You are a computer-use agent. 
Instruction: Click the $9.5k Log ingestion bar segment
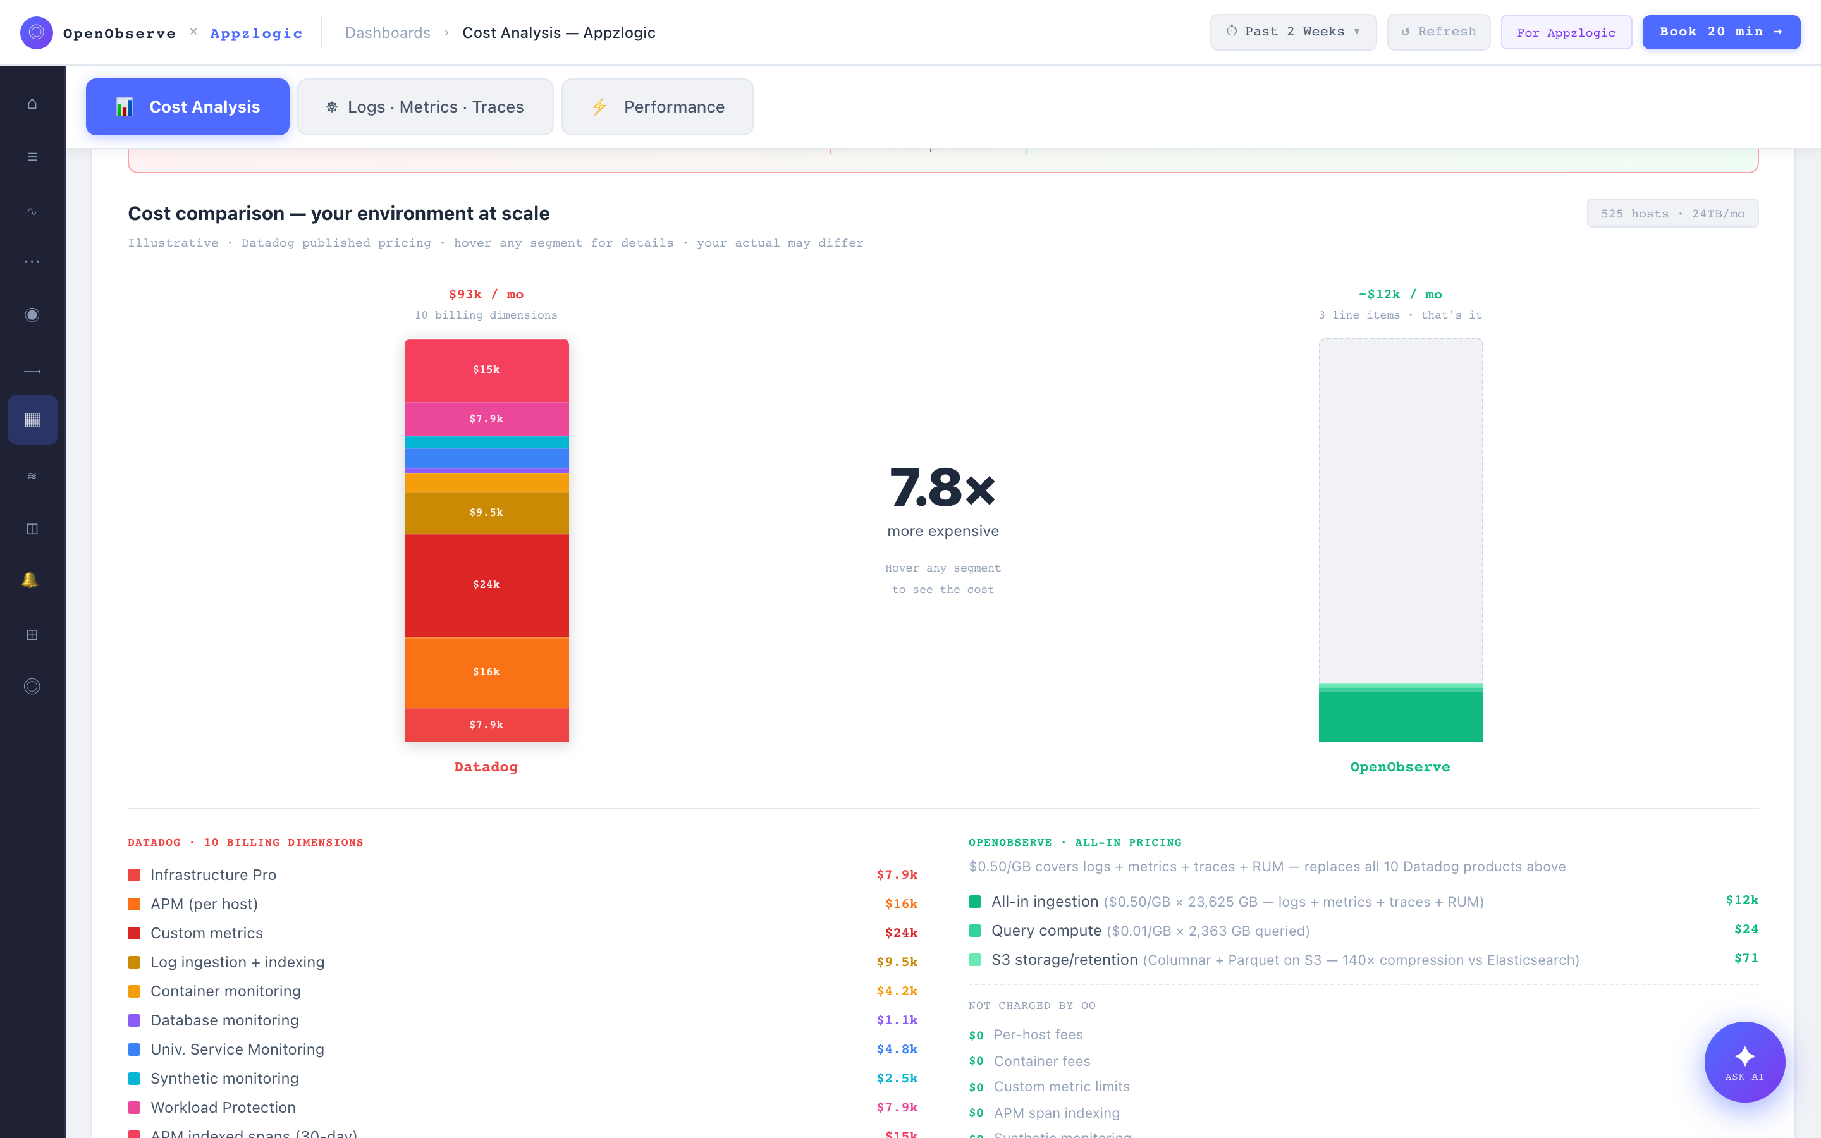click(486, 513)
